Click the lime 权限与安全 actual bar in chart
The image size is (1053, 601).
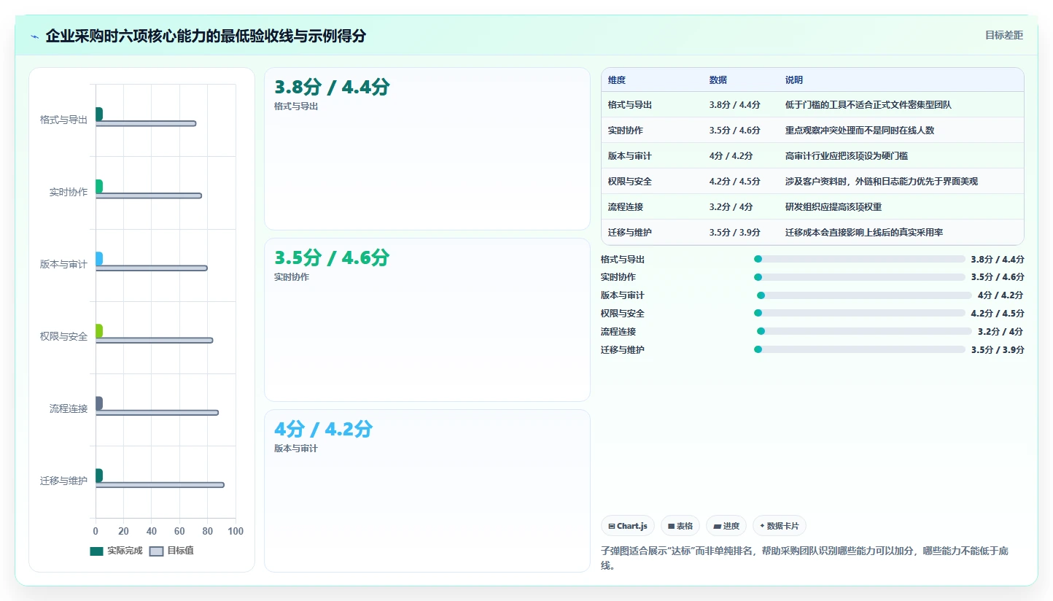point(99,330)
